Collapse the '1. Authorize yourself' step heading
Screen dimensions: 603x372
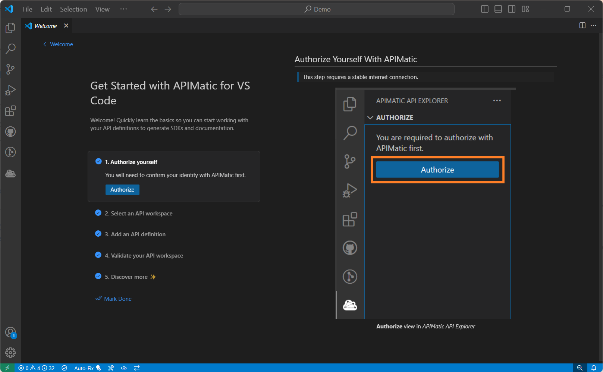(x=131, y=162)
